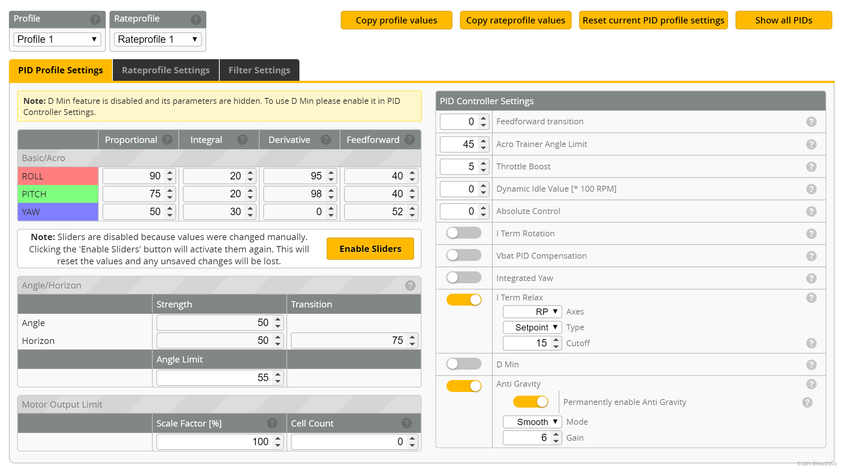
Task: Click the Angle/Horizon section help icon
Action: click(x=410, y=285)
